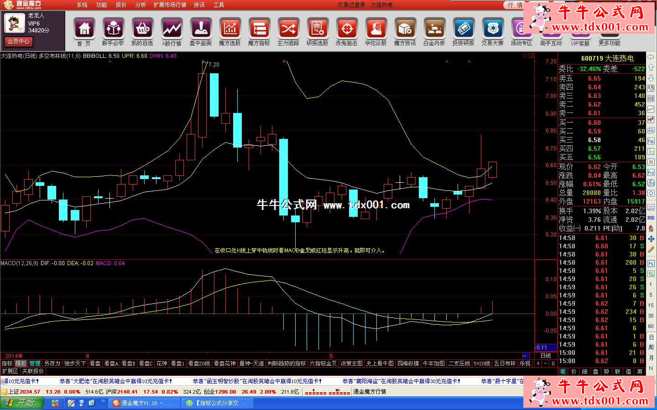Open the 白金内参 icon
Screen dimensions: 657x410
[434, 29]
